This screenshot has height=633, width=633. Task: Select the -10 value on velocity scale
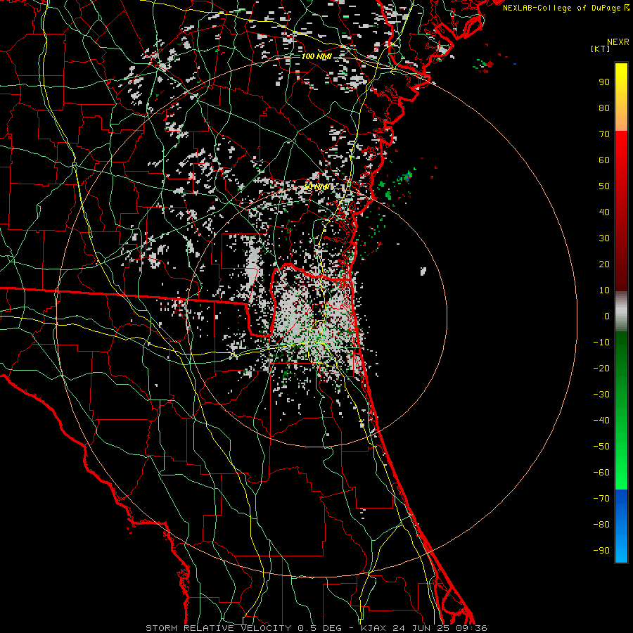[601, 343]
